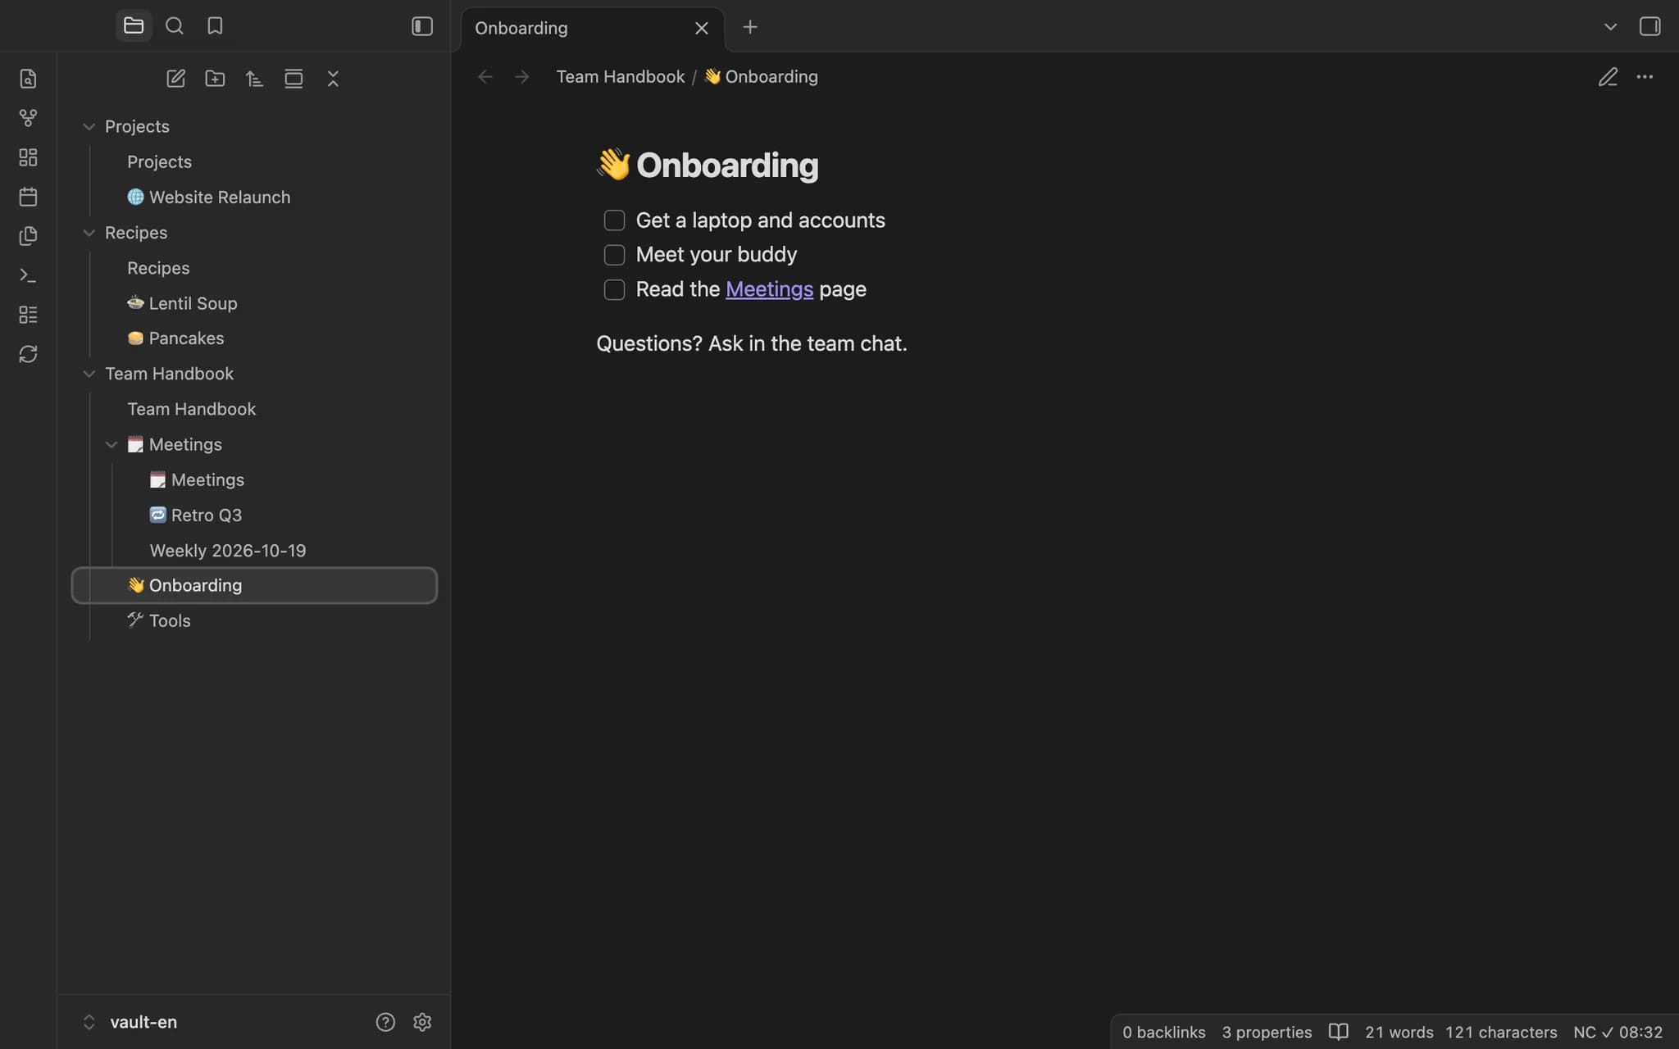Image resolution: width=1679 pixels, height=1049 pixels.
Task: Create new canvas ribbon icon
Action: click(x=28, y=157)
